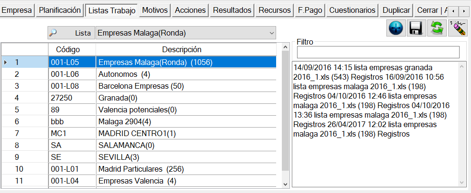Click the list grid scrollbar down arrow

pos(285,184)
